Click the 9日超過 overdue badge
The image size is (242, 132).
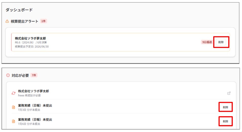click(207, 42)
